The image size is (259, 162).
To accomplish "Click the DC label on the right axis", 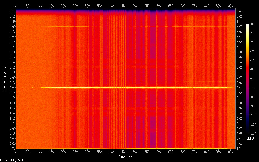I will (239, 149).
